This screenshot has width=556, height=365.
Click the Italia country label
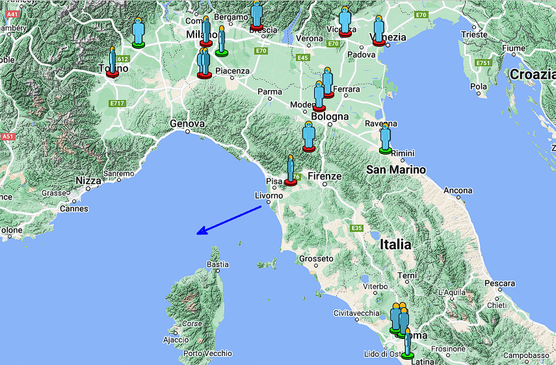pos(395,245)
